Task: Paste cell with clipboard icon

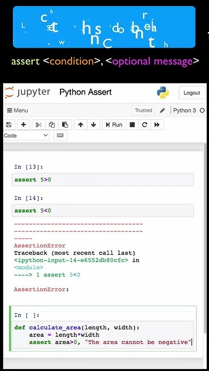Action: (x=65, y=125)
